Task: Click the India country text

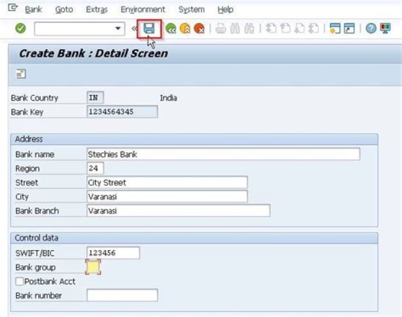Action: click(x=169, y=98)
